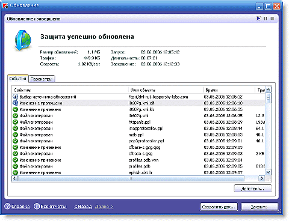Click the vertical scrollbar down arrow
Screen dimensions: 289x221
click(x=269, y=172)
